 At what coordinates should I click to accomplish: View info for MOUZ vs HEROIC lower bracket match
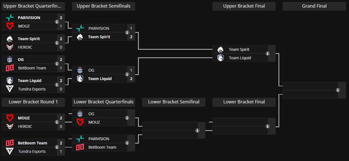57,122
